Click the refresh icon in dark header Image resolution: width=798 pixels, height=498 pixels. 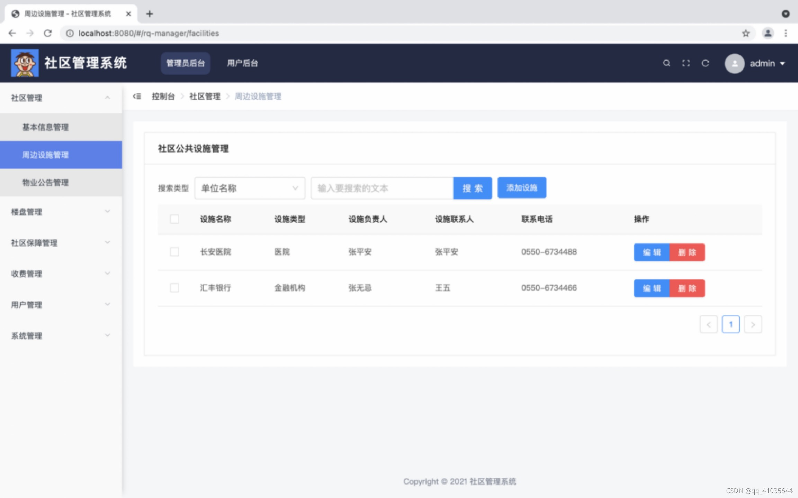pyautogui.click(x=705, y=63)
